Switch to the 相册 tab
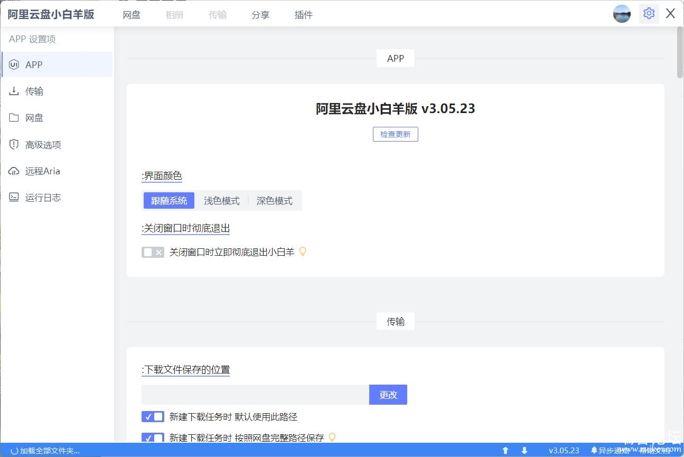The height and width of the screenshot is (457, 684). pos(174,15)
